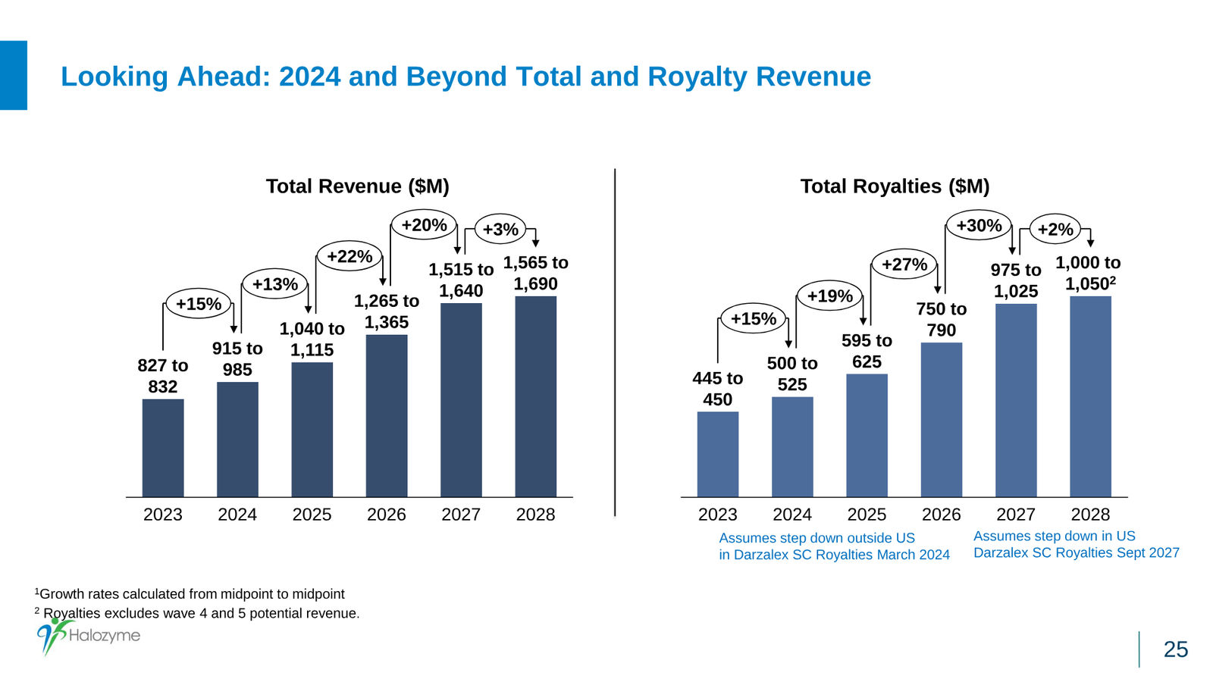Click the page number 25
Viewport: 1213px width, 682px height.
tap(1176, 649)
